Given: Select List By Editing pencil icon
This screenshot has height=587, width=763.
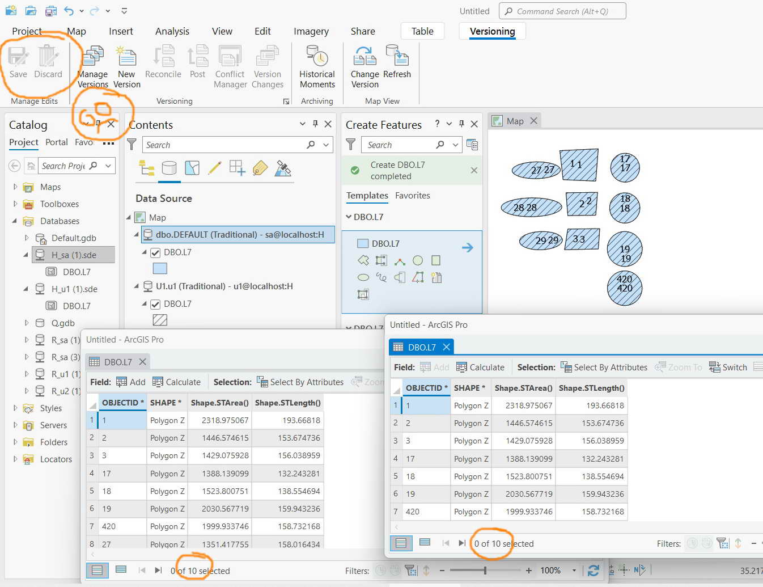Looking at the screenshot, I should click(214, 168).
